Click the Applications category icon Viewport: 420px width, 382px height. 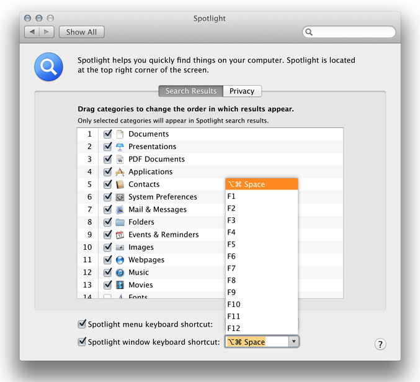(x=120, y=171)
